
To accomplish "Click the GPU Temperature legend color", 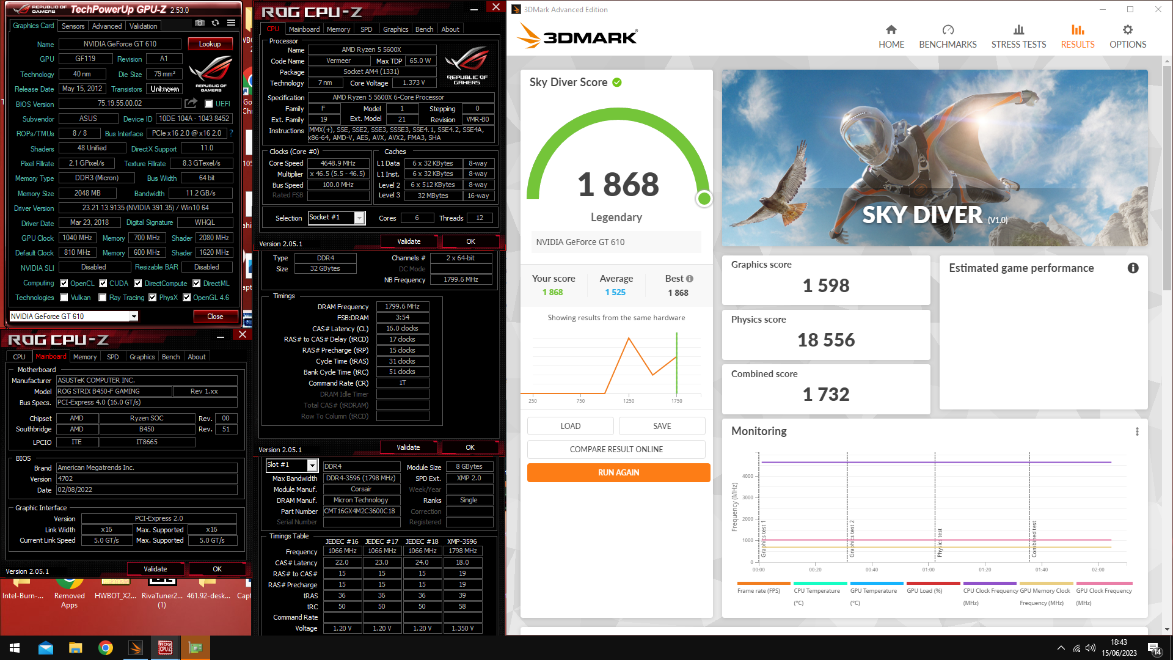I will (877, 583).
